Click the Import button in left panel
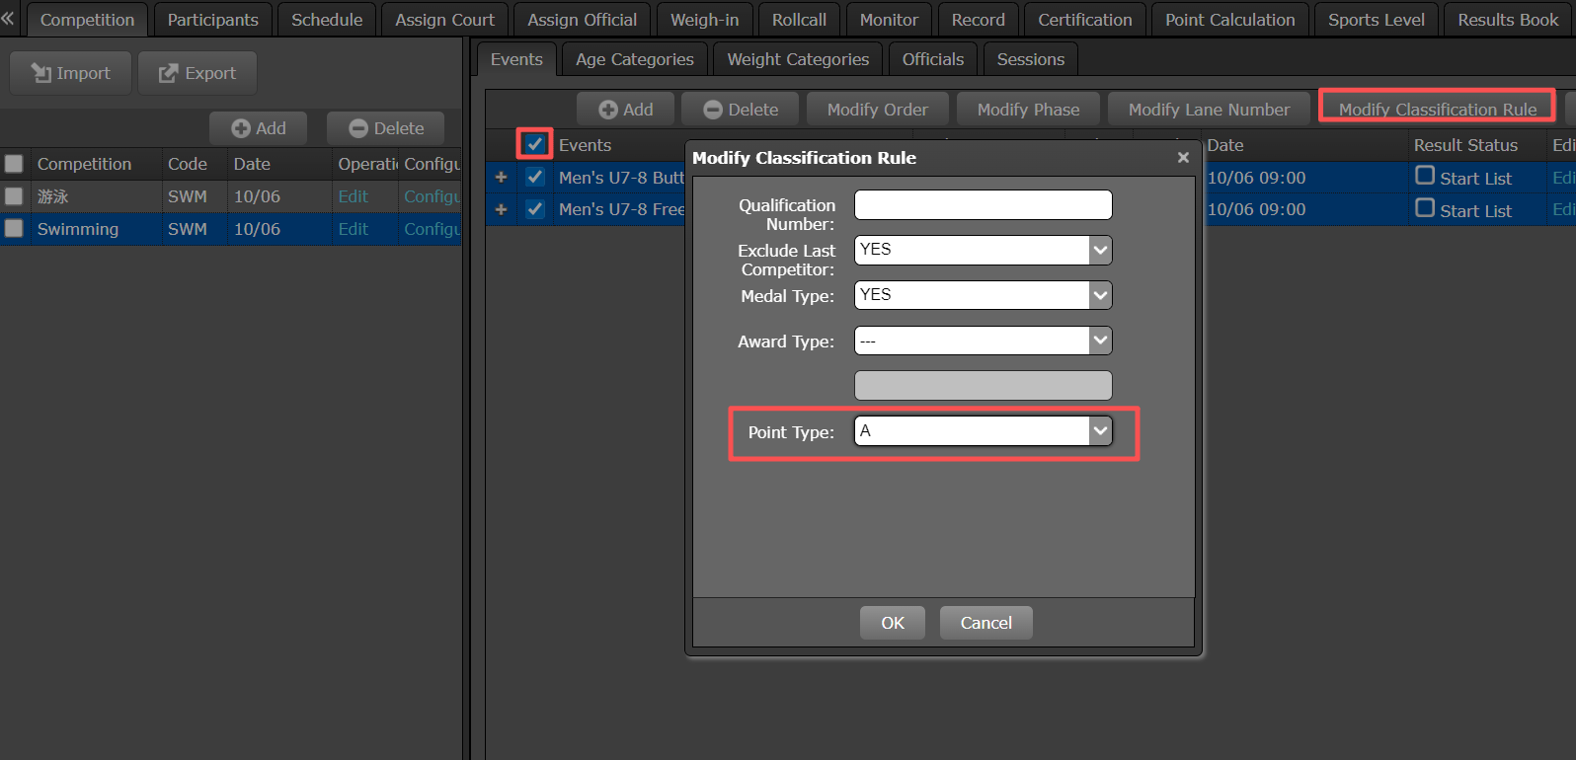Image resolution: width=1576 pixels, height=760 pixels. click(x=70, y=73)
